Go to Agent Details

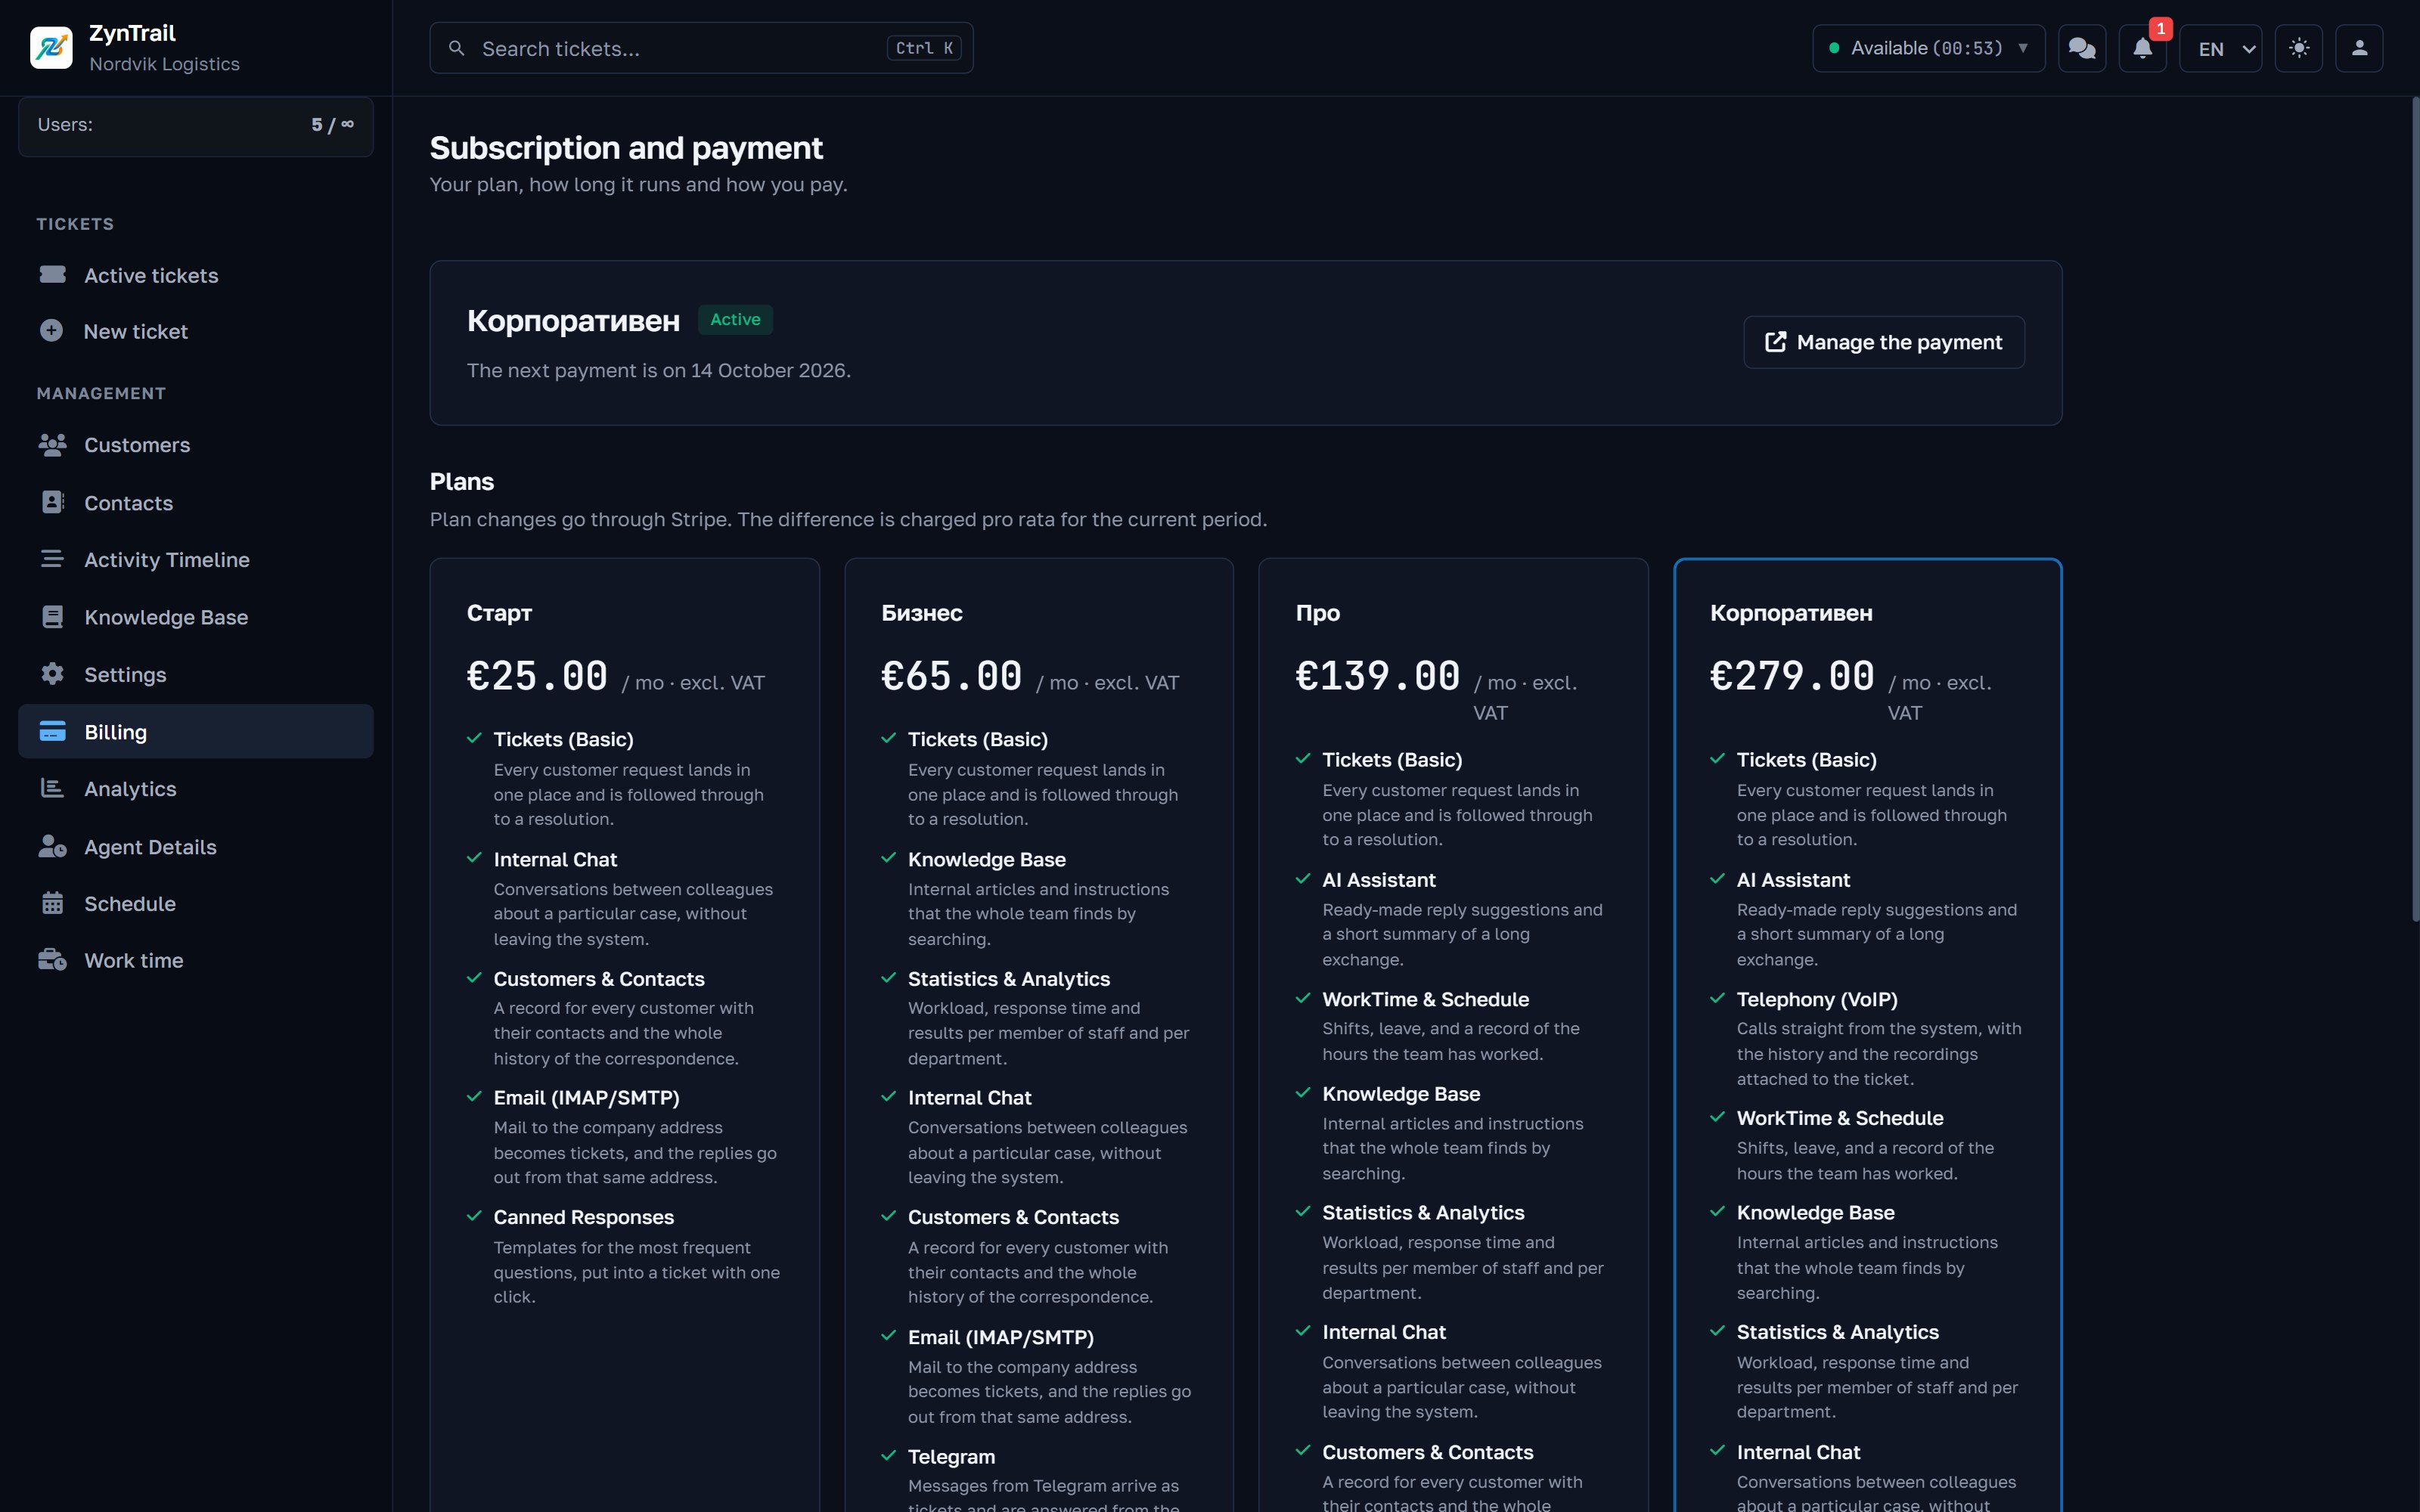196,847
